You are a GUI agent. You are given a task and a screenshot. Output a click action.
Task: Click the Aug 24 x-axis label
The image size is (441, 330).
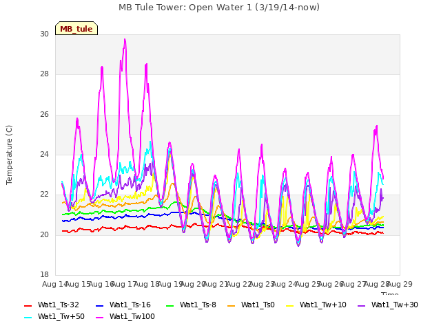(285, 284)
